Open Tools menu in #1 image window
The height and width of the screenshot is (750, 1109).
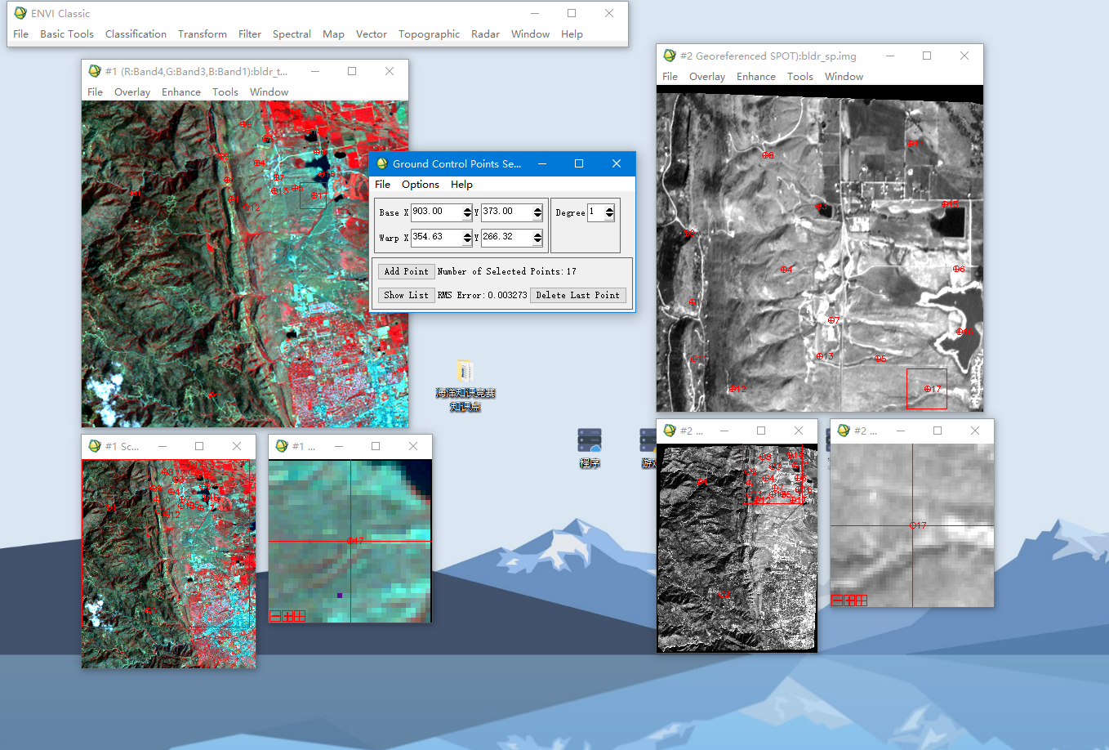click(225, 92)
